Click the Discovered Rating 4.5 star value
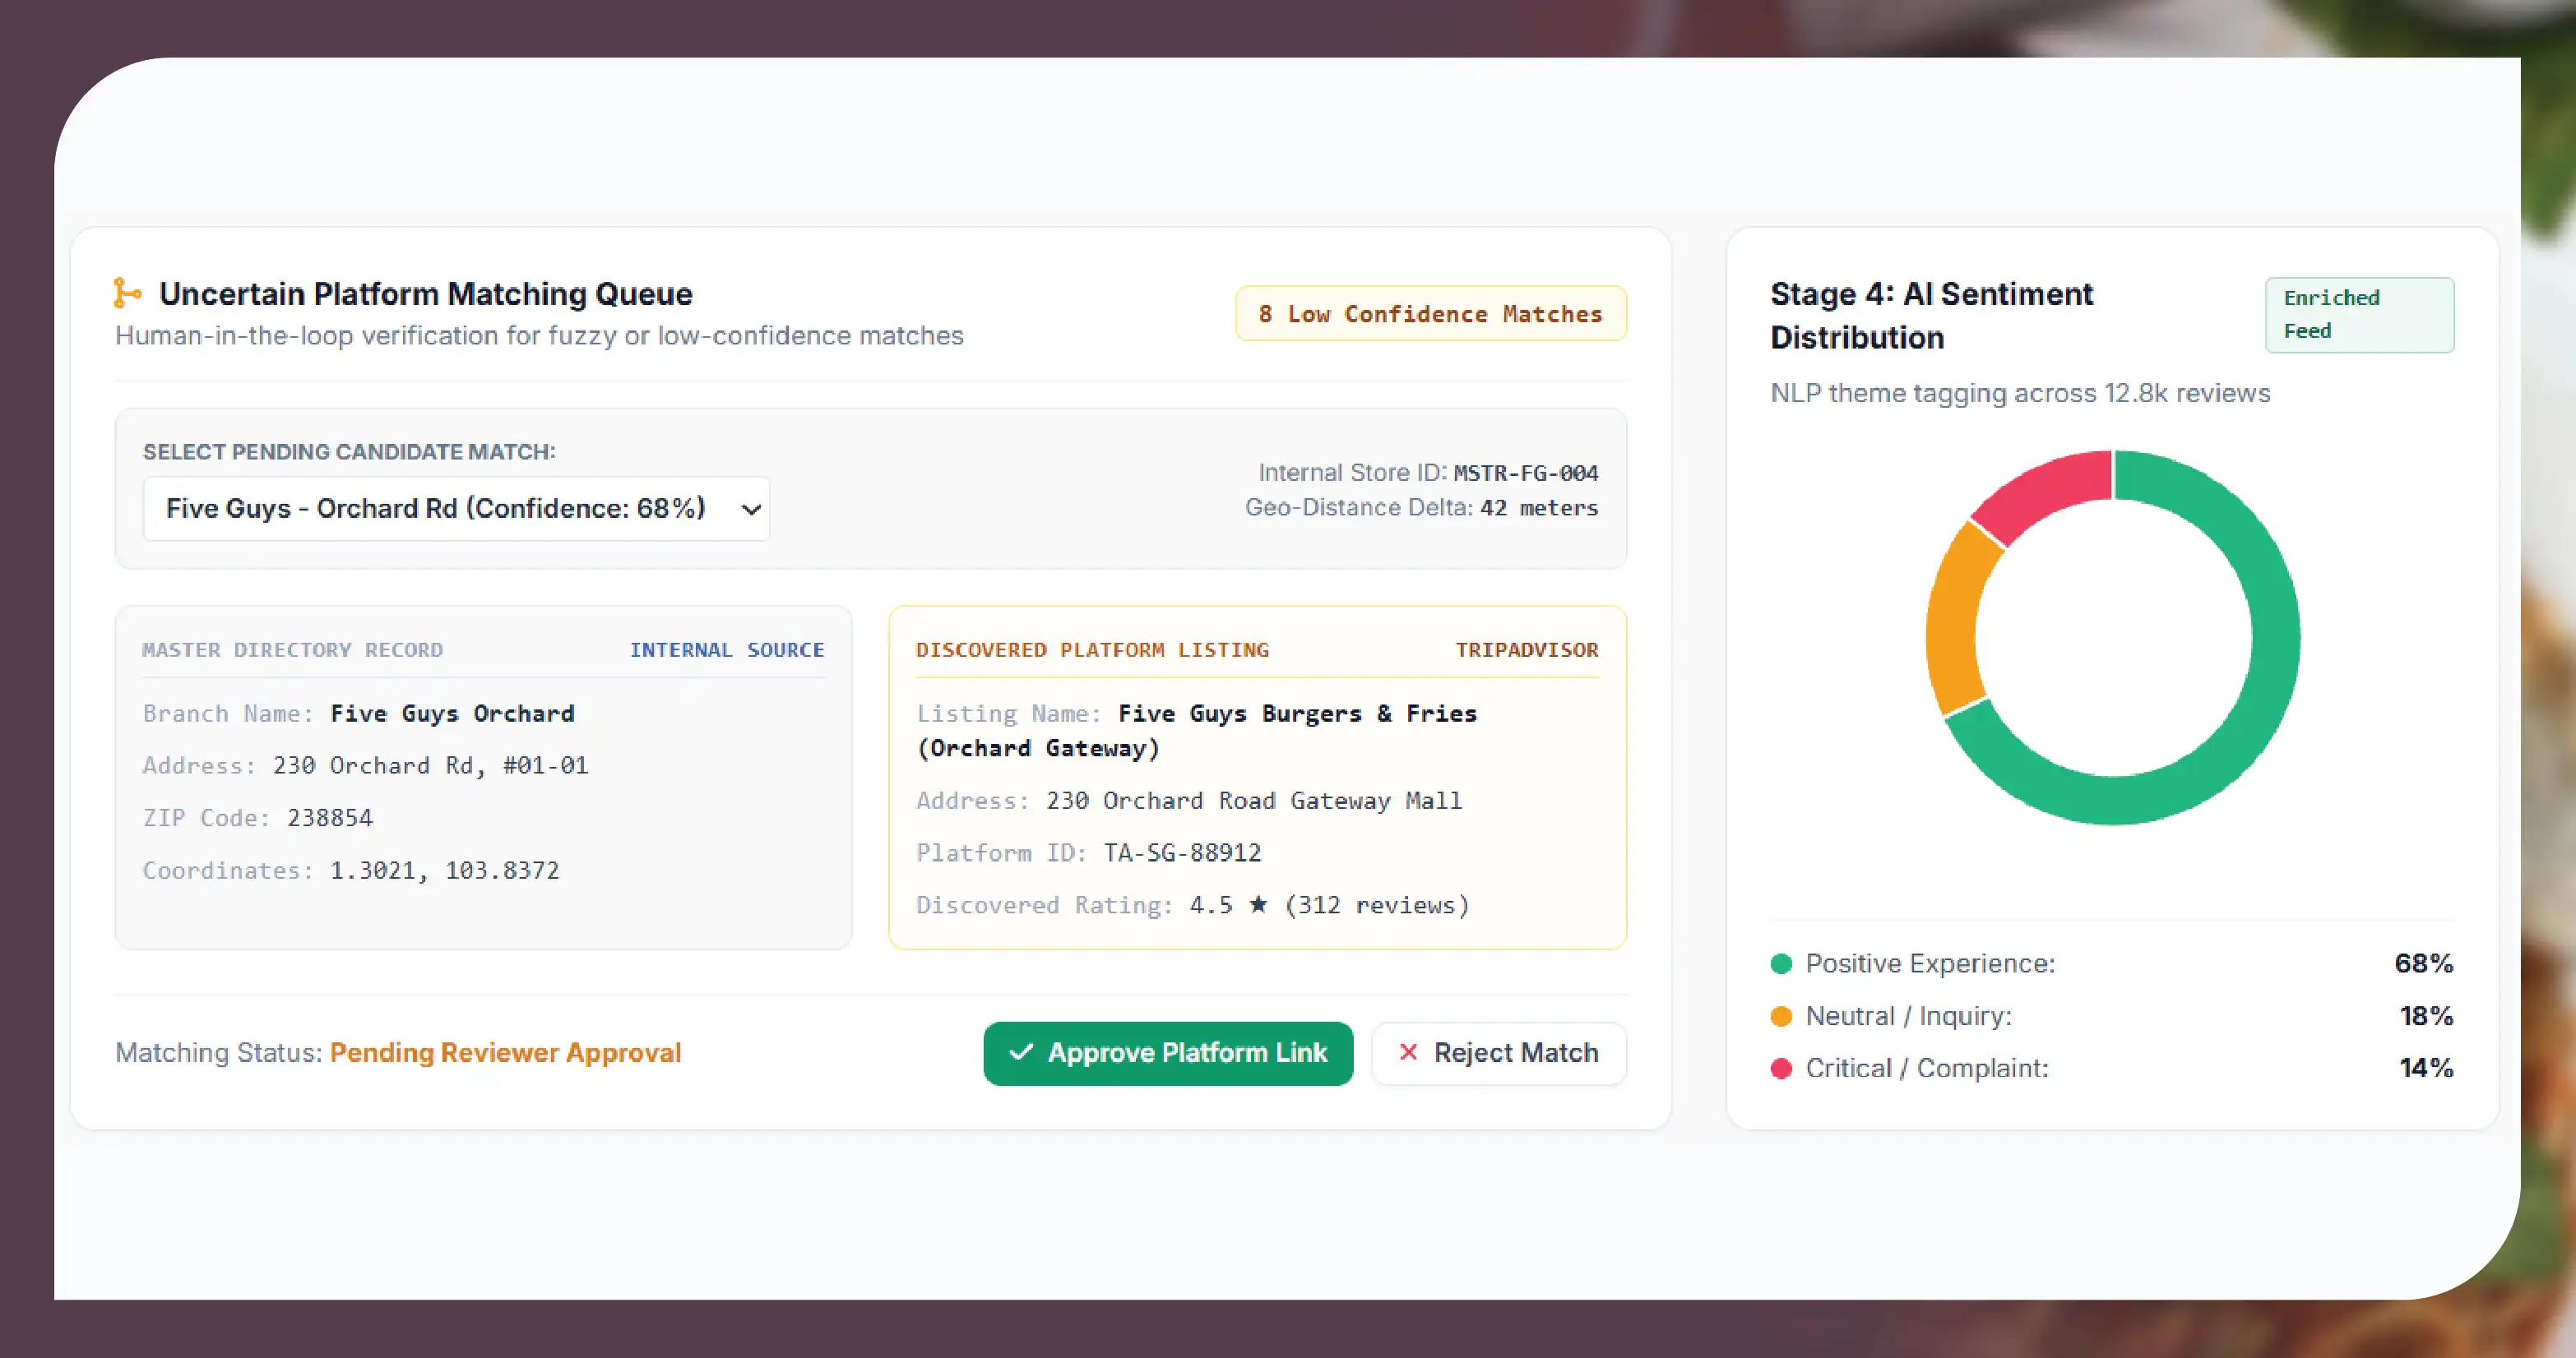 click(x=1329, y=905)
